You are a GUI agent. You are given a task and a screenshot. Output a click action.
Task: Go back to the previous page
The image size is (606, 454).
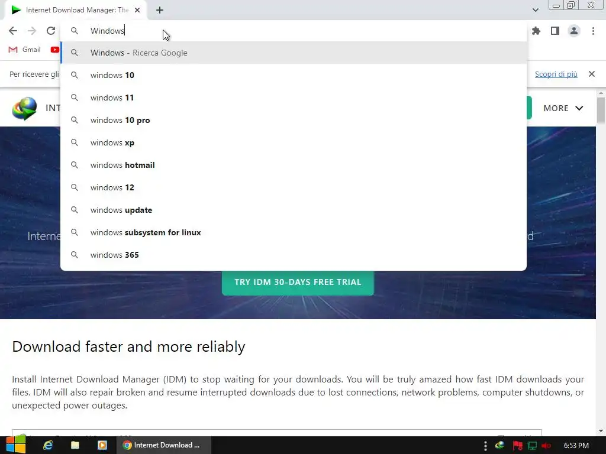tap(13, 31)
